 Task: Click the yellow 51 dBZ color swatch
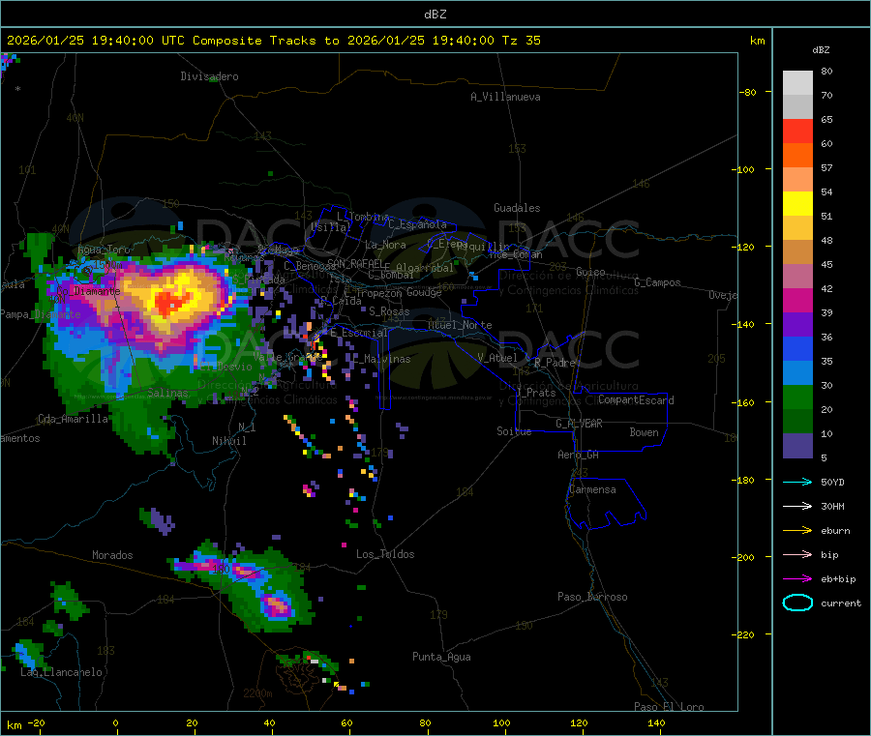tap(797, 204)
